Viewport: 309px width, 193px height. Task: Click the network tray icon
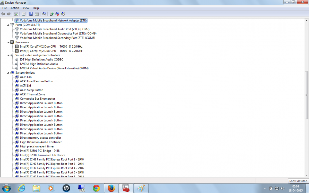[x=277, y=188]
